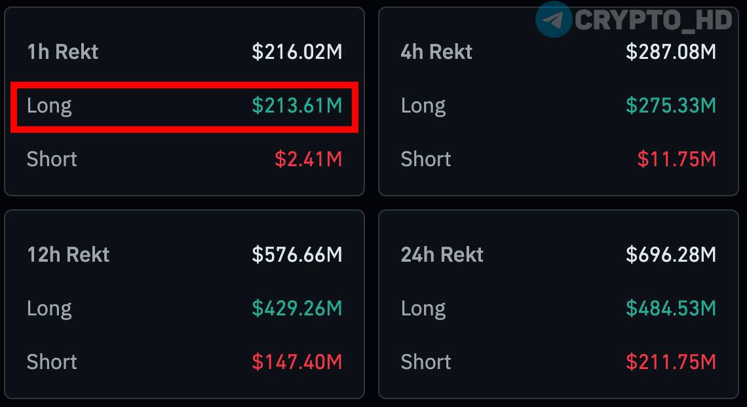Click the 1h Rekt heading label
Viewport: 747px width, 407px height.
point(62,52)
